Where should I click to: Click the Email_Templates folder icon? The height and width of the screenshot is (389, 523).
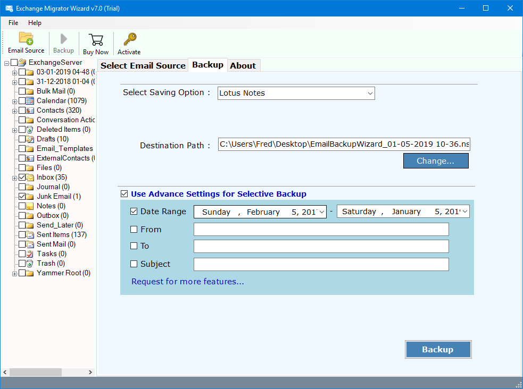[30, 149]
